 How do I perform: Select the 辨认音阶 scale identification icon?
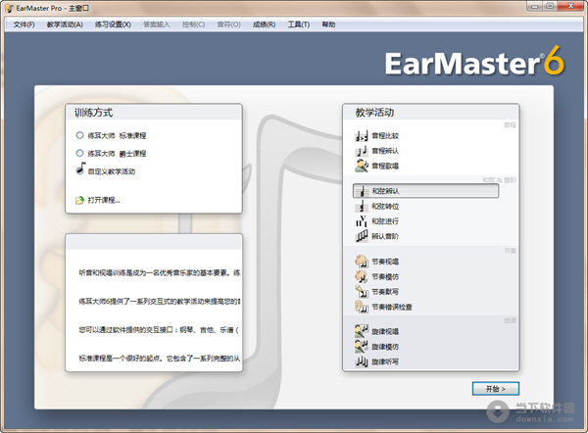362,236
